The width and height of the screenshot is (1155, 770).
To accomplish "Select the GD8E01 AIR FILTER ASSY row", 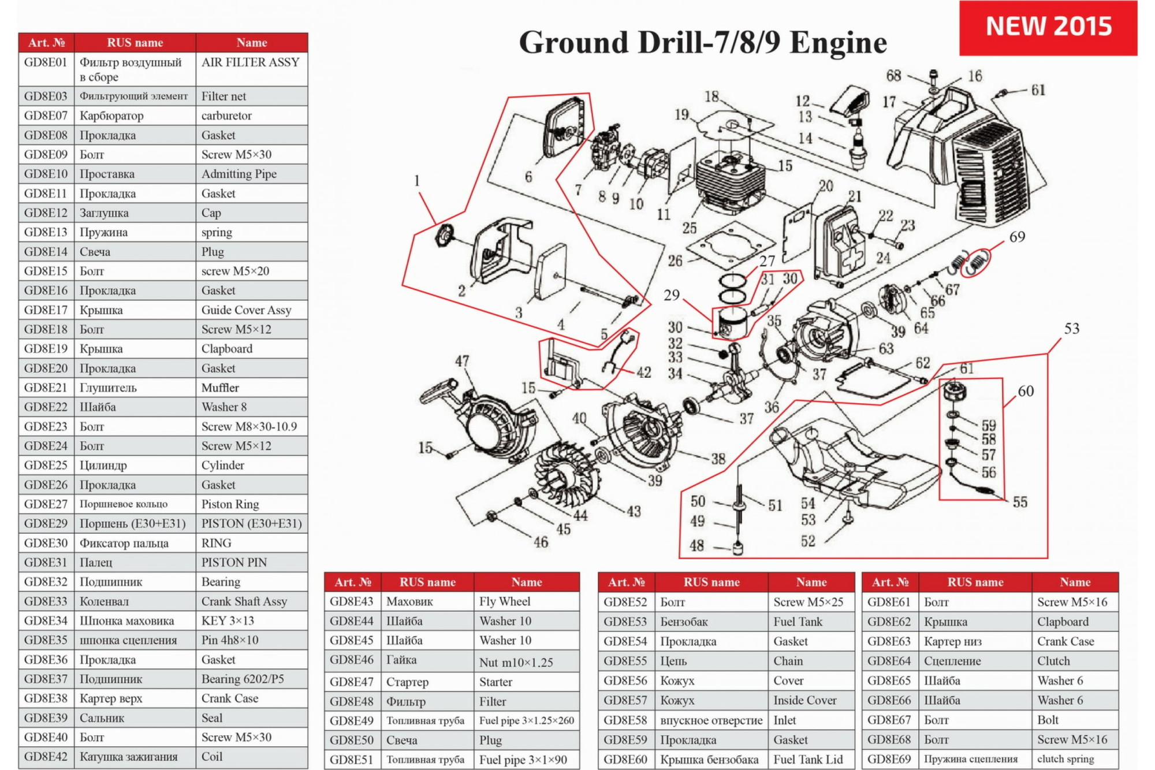I will [x=163, y=69].
